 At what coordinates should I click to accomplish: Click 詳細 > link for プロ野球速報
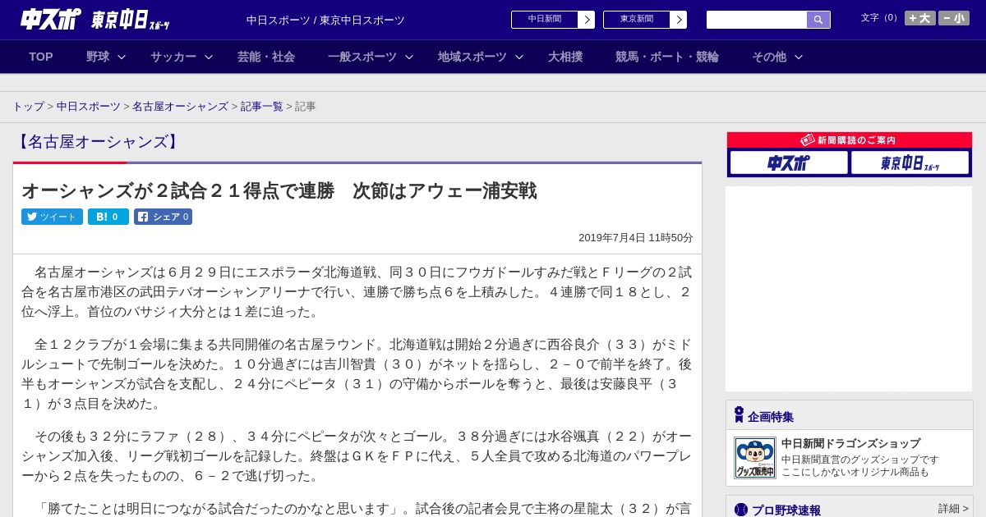[953, 509]
